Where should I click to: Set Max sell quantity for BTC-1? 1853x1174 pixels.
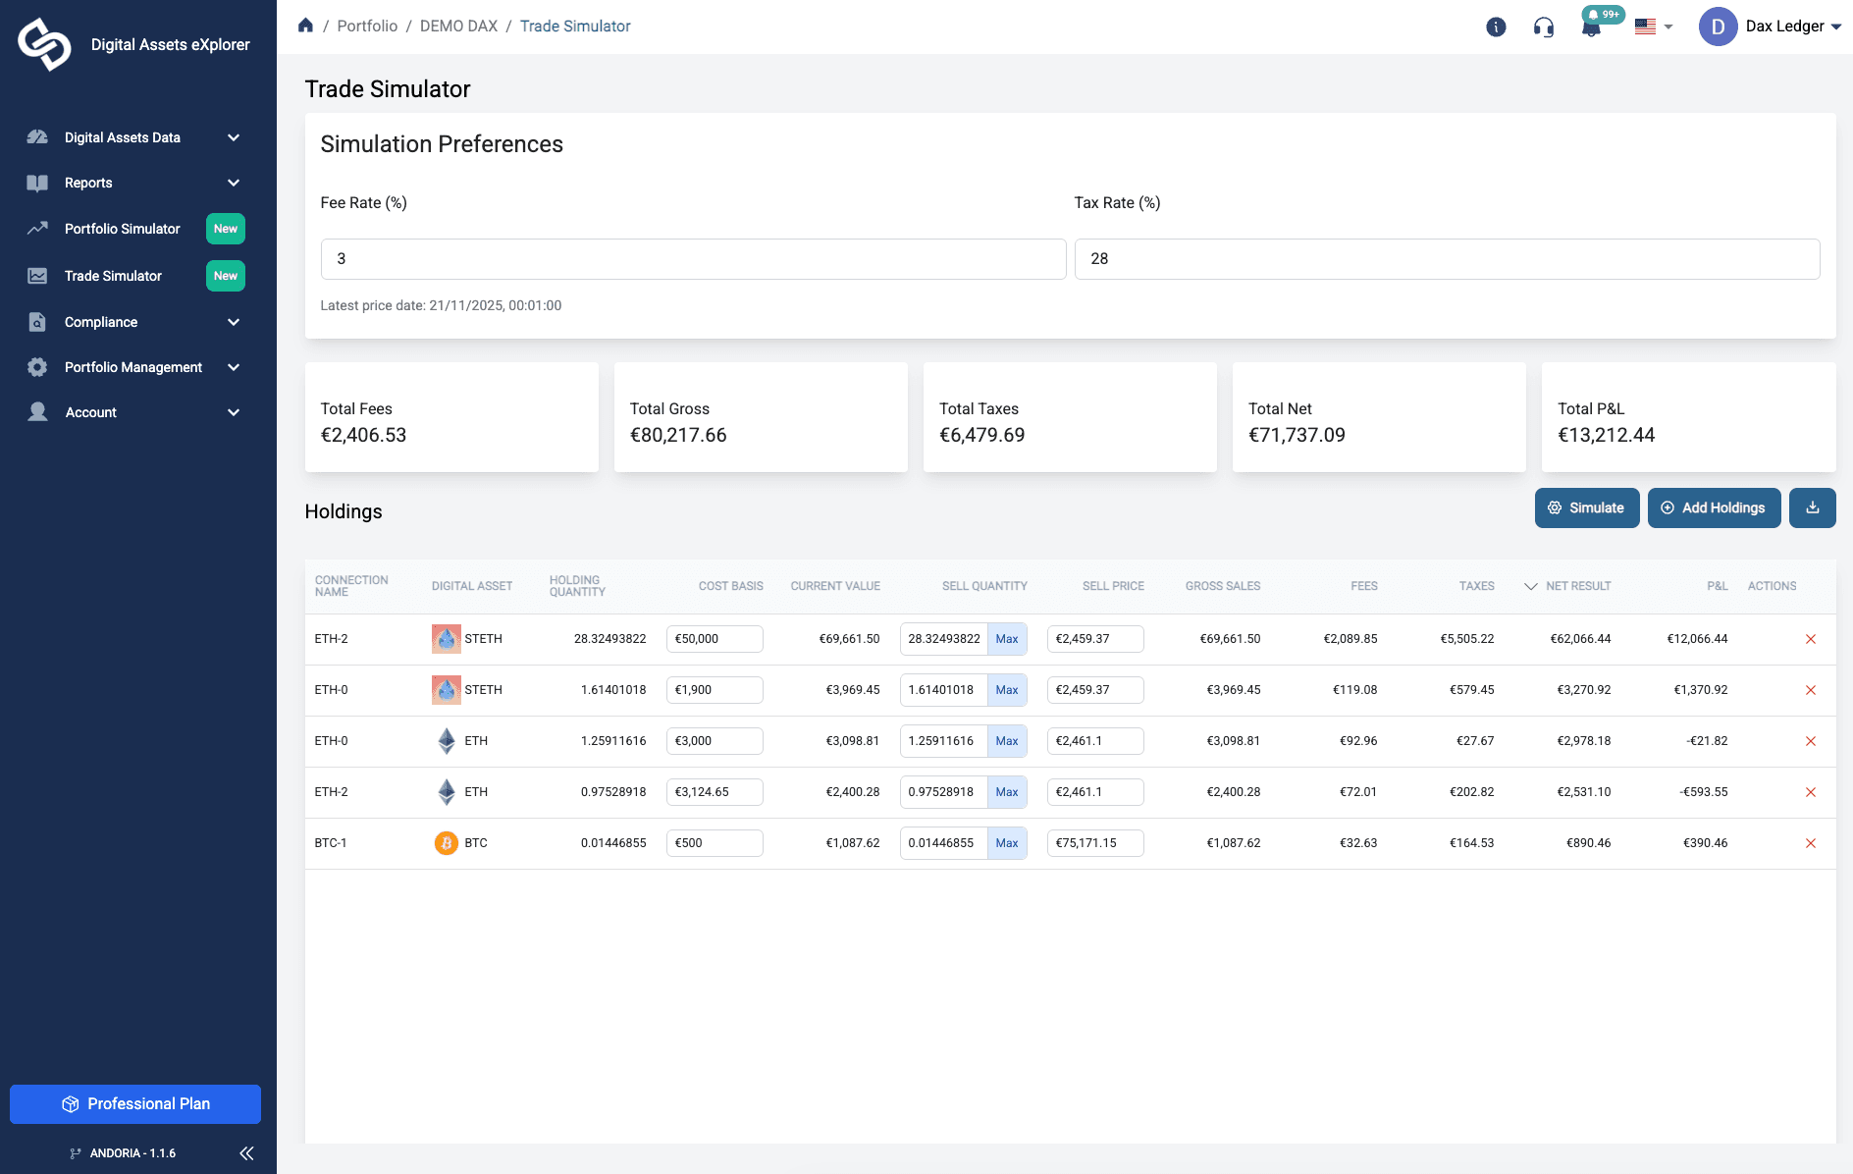click(1007, 842)
